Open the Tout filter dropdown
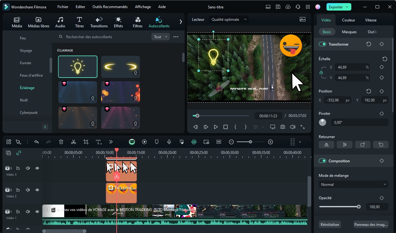Viewport: 396px width, 233px height. pos(161,37)
